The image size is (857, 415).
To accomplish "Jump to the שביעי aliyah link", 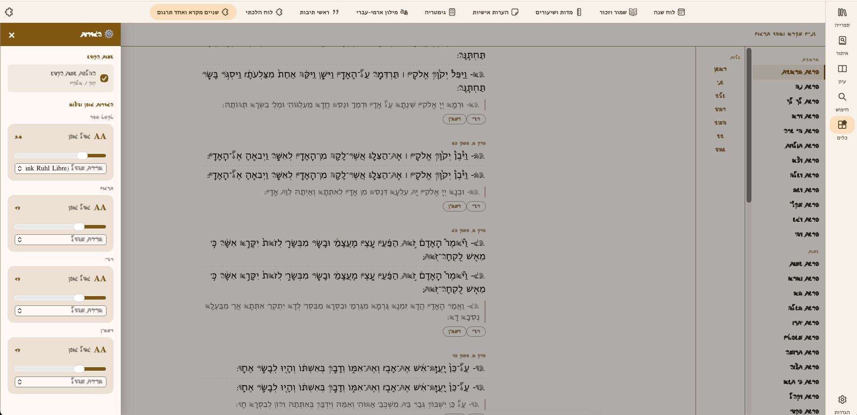I will point(720,149).
